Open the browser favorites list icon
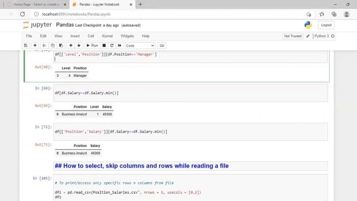The width and height of the screenshot is (357, 201). click(x=321, y=14)
